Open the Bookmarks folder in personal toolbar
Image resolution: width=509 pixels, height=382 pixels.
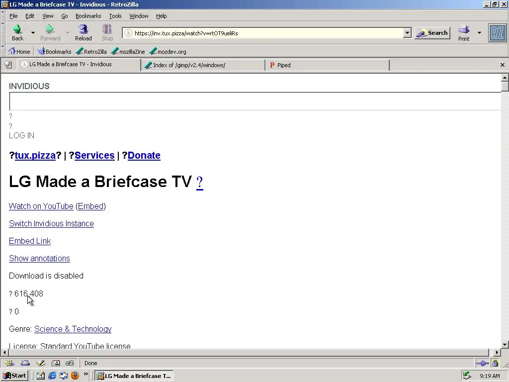[54, 51]
